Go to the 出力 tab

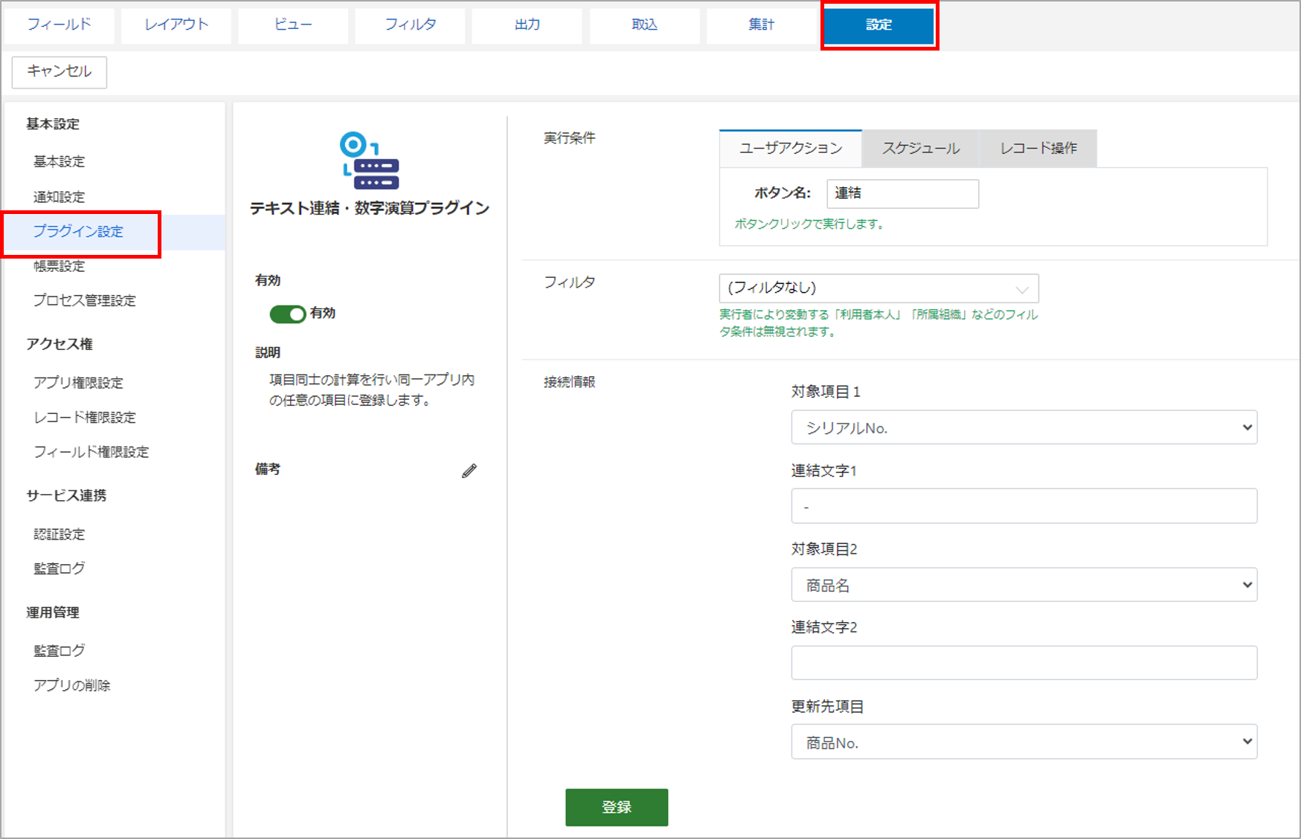point(527,25)
